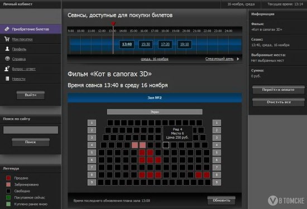Screen dimensions: 307x209
Task: Click the ticket icon beside Приобретение билетов
Action: pos(7,29)
